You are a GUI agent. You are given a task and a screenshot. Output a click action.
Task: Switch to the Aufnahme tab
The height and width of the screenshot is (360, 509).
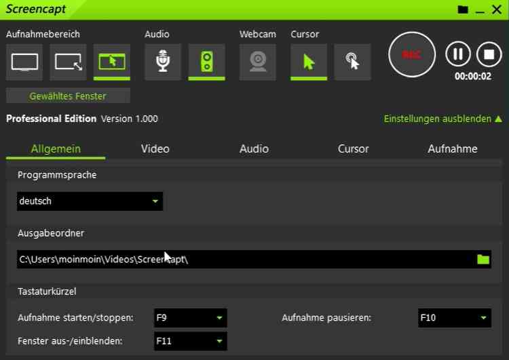pyautogui.click(x=453, y=149)
